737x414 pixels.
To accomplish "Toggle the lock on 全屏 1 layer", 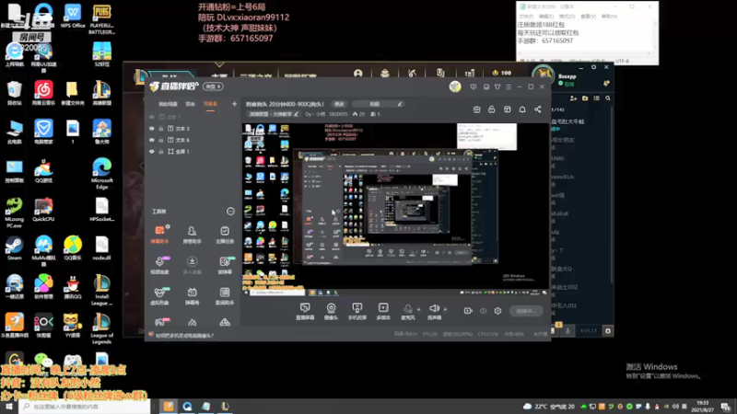I will click(160, 152).
